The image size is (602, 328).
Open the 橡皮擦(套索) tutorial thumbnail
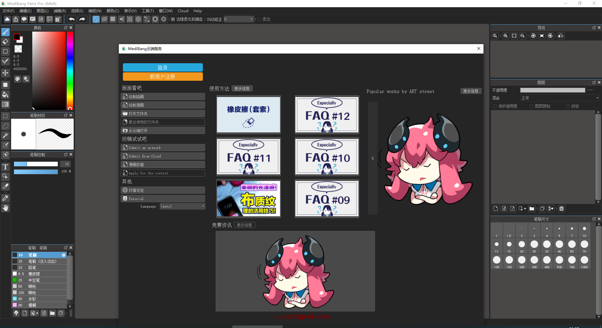coord(249,115)
